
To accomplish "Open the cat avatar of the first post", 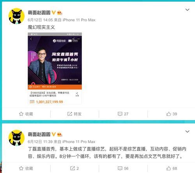I will [x=16, y=16].
